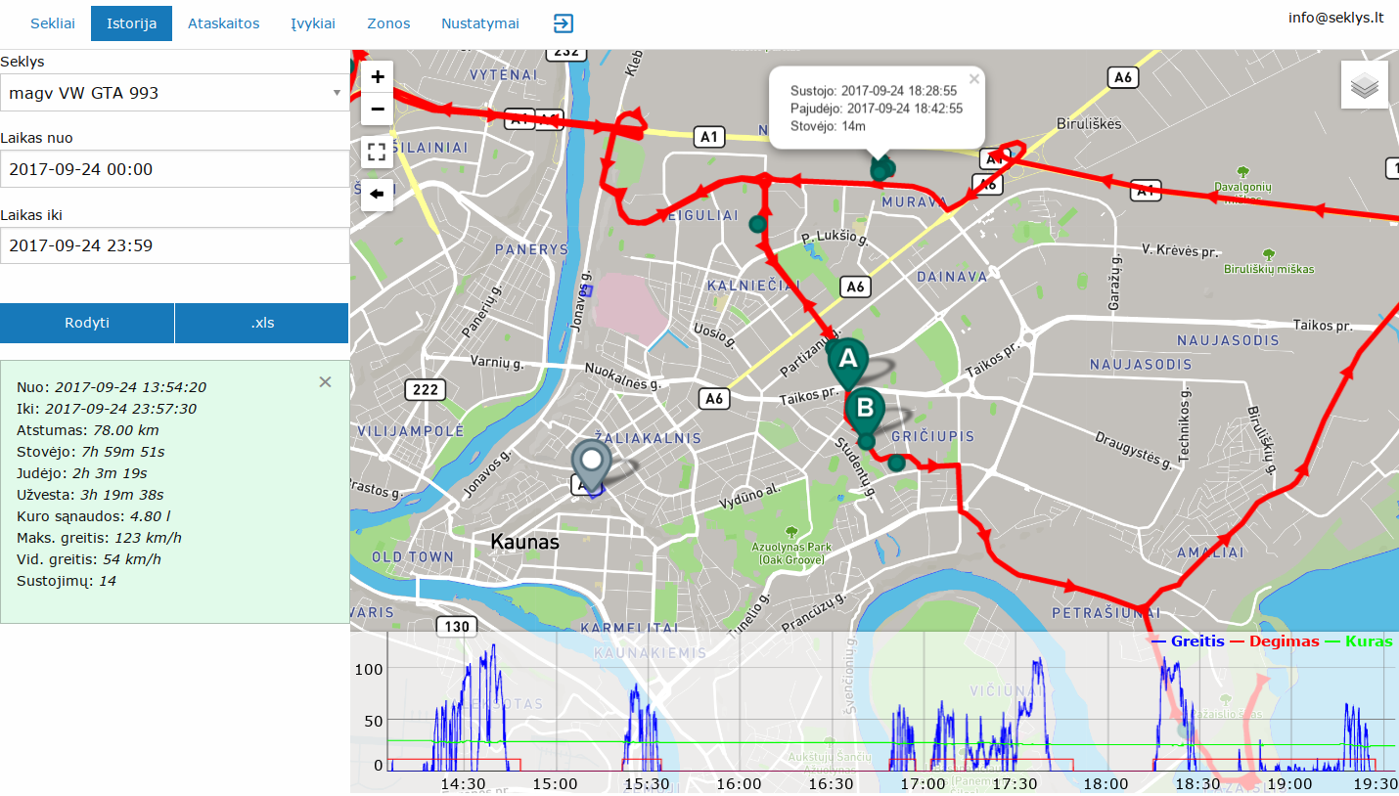Zoom in on the map
The image size is (1399, 796).
pyautogui.click(x=378, y=76)
